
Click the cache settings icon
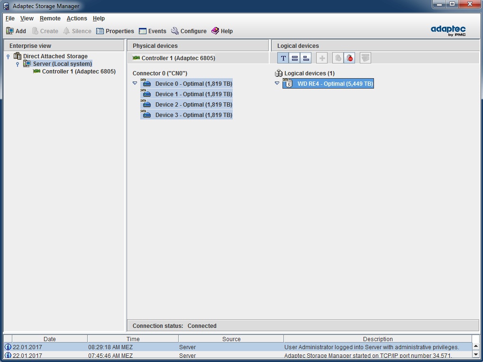pos(365,58)
